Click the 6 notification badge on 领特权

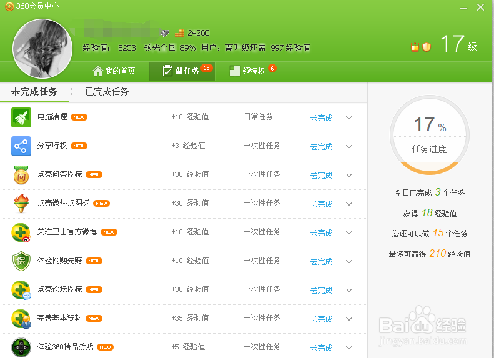click(x=272, y=68)
